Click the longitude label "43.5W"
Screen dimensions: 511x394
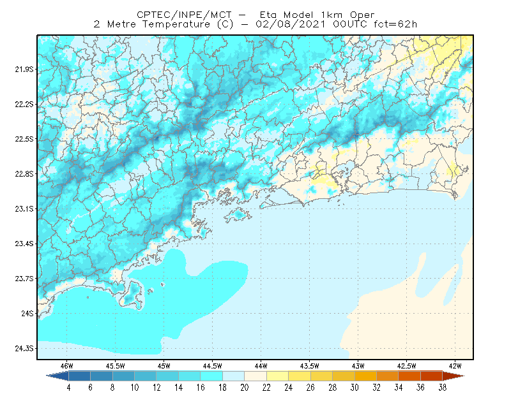(x=310, y=366)
